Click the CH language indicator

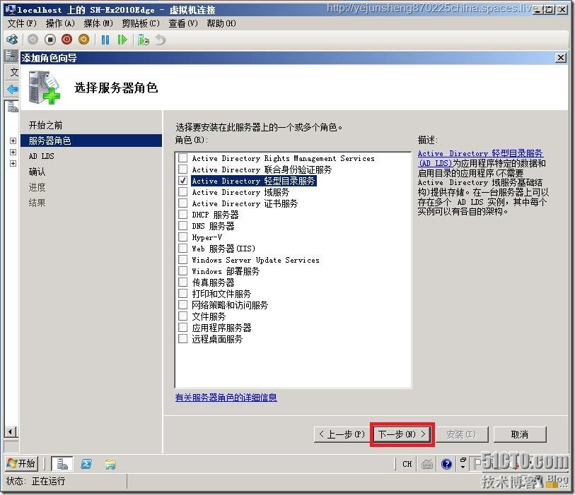tap(407, 464)
